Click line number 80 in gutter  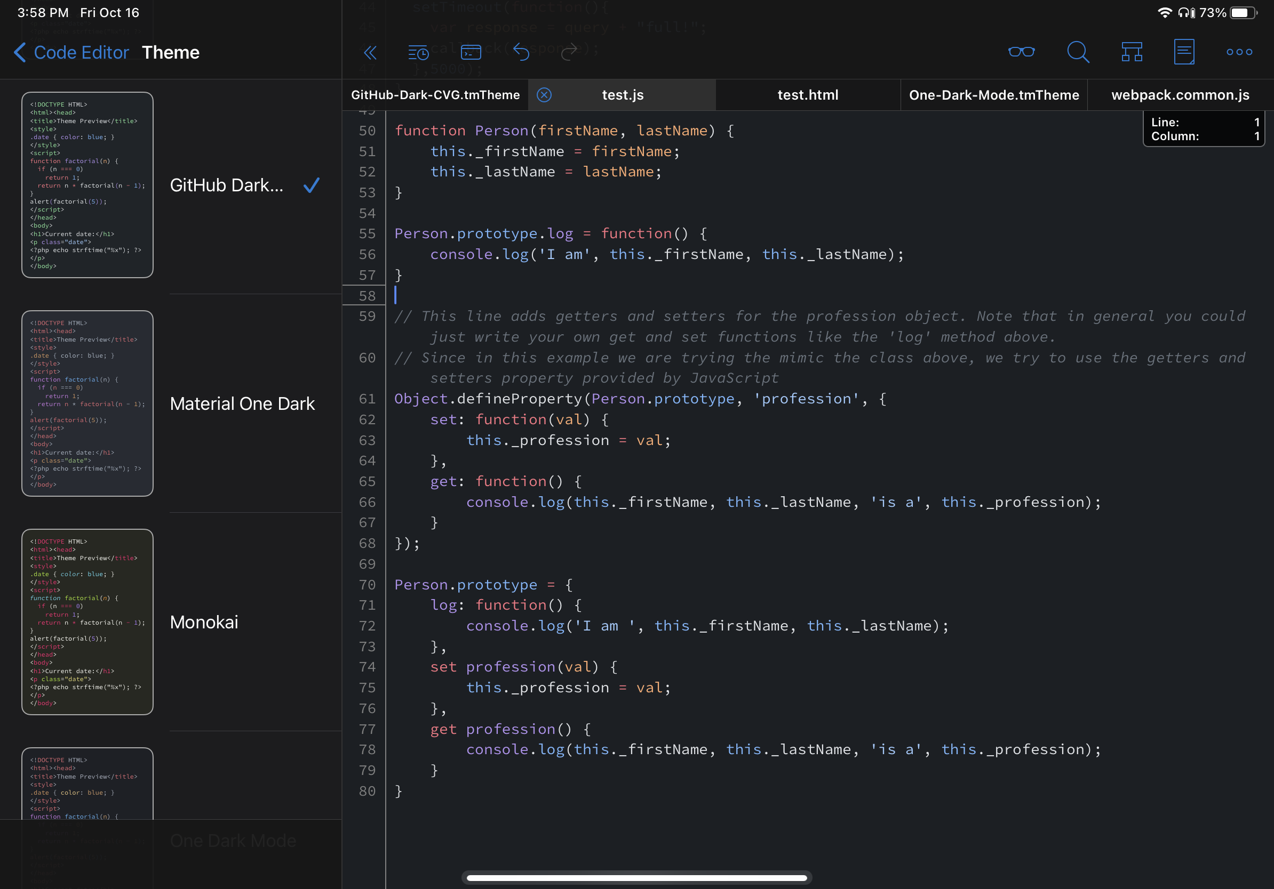point(367,791)
